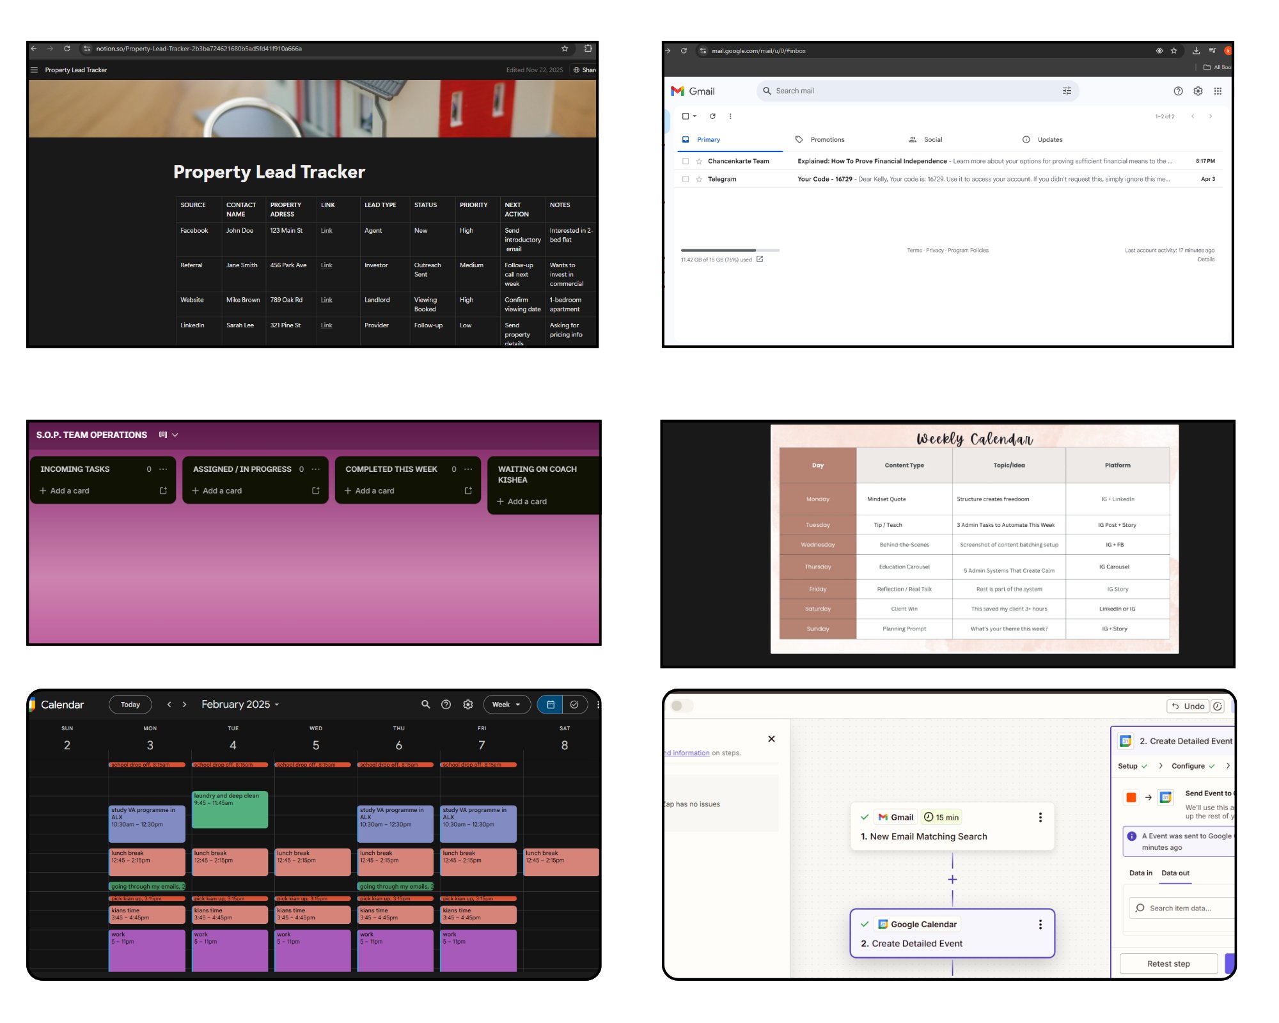The height and width of the screenshot is (1023, 1279).
Task: Click Today button in Google Calendar
Action: click(x=130, y=704)
